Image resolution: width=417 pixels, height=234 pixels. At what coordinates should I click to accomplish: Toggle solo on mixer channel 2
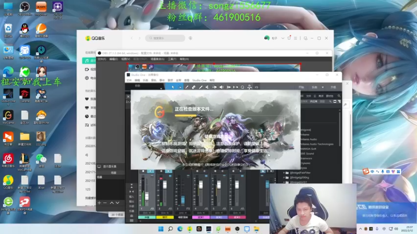(x=168, y=172)
